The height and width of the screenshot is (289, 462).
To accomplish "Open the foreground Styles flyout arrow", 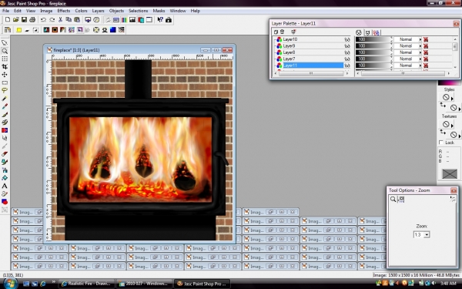I will (x=452, y=98).
